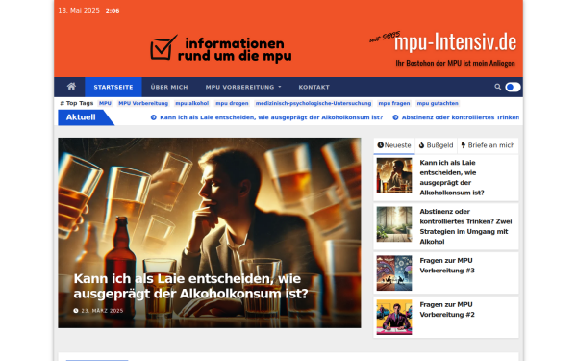Screen dimensions: 577x361
Task: Click the clock icon beside article date
Action: click(x=76, y=311)
